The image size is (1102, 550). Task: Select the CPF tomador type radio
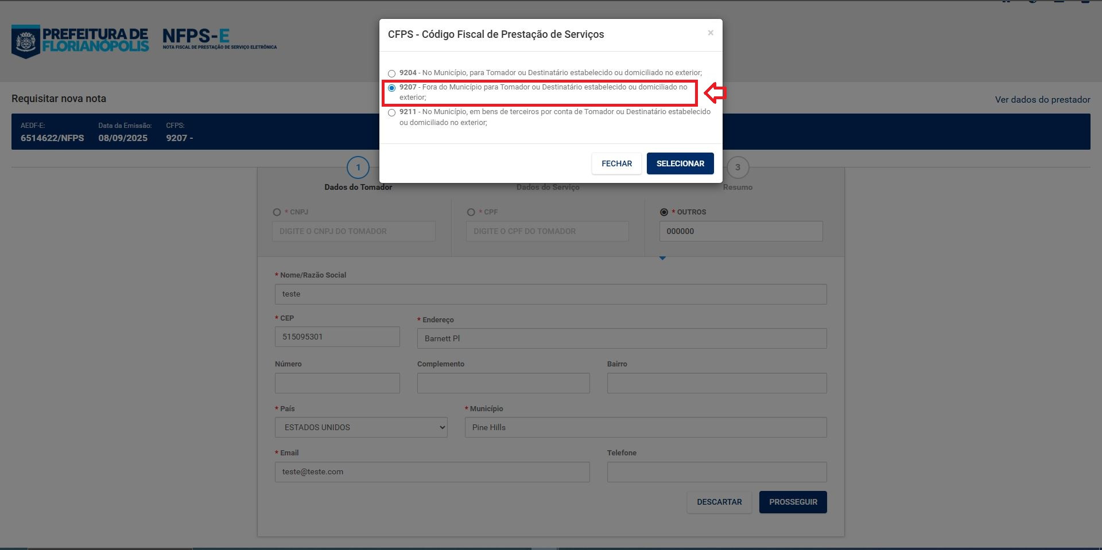pos(471,212)
